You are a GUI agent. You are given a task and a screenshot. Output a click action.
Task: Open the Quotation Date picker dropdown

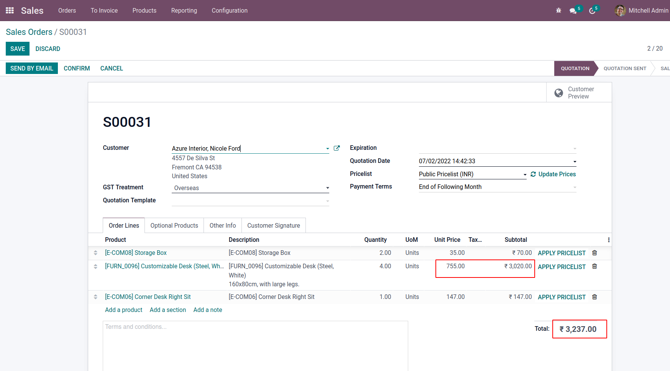[x=575, y=161]
